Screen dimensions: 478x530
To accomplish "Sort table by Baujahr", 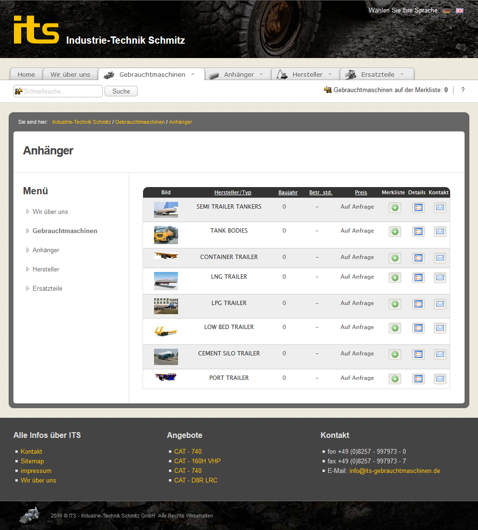I will pos(288,192).
